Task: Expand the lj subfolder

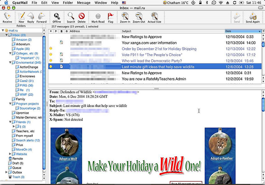Action: click(14, 126)
